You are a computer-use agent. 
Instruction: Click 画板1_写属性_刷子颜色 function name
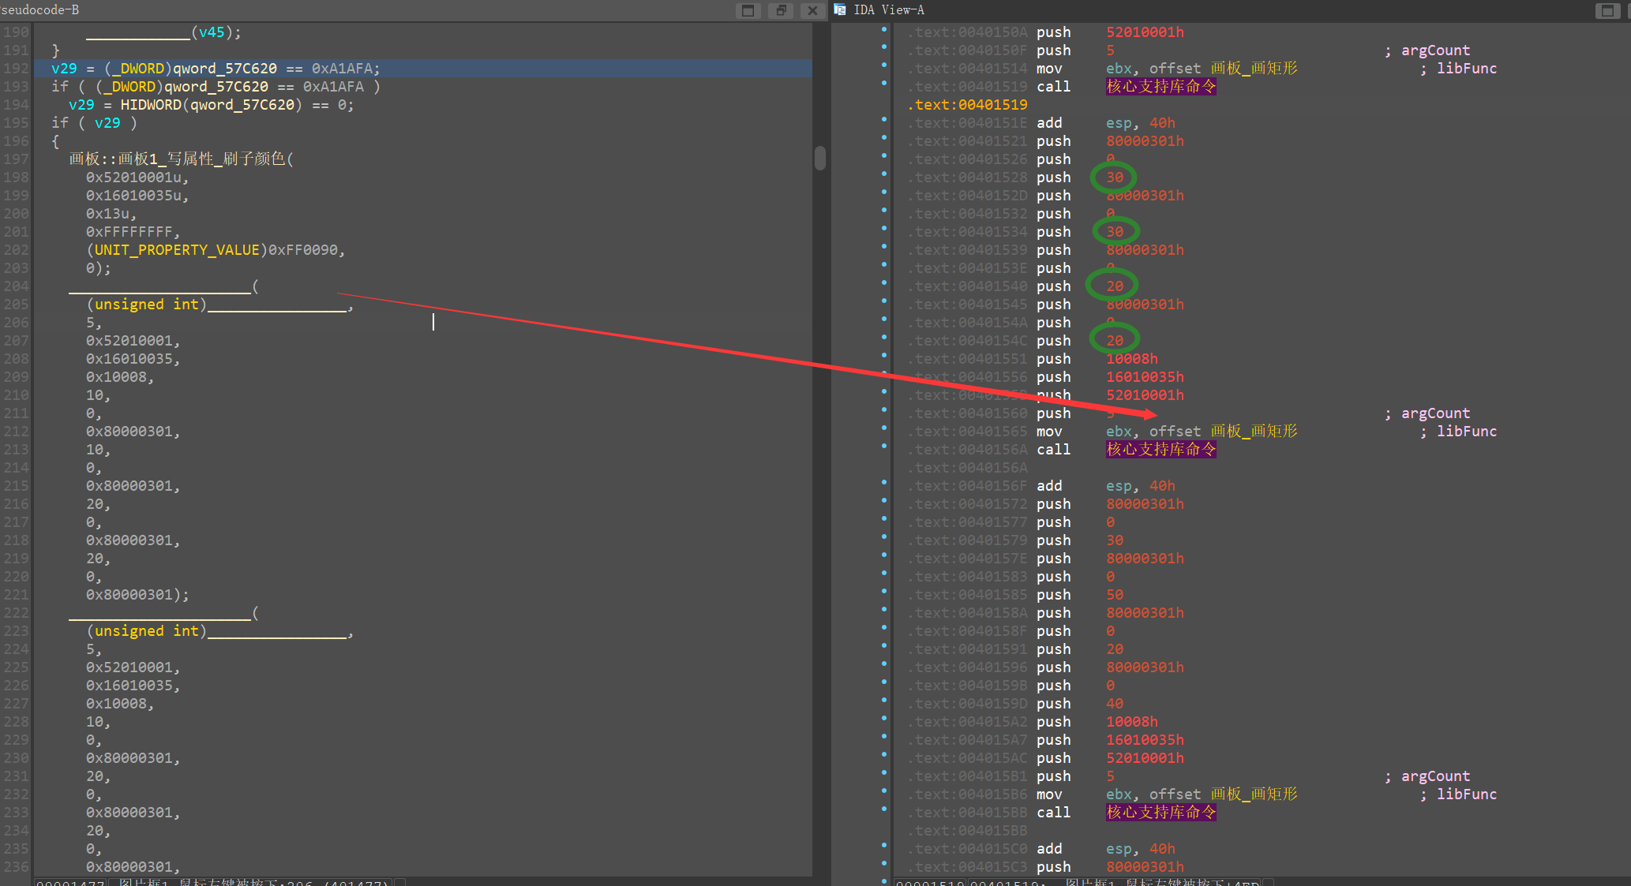tap(201, 159)
